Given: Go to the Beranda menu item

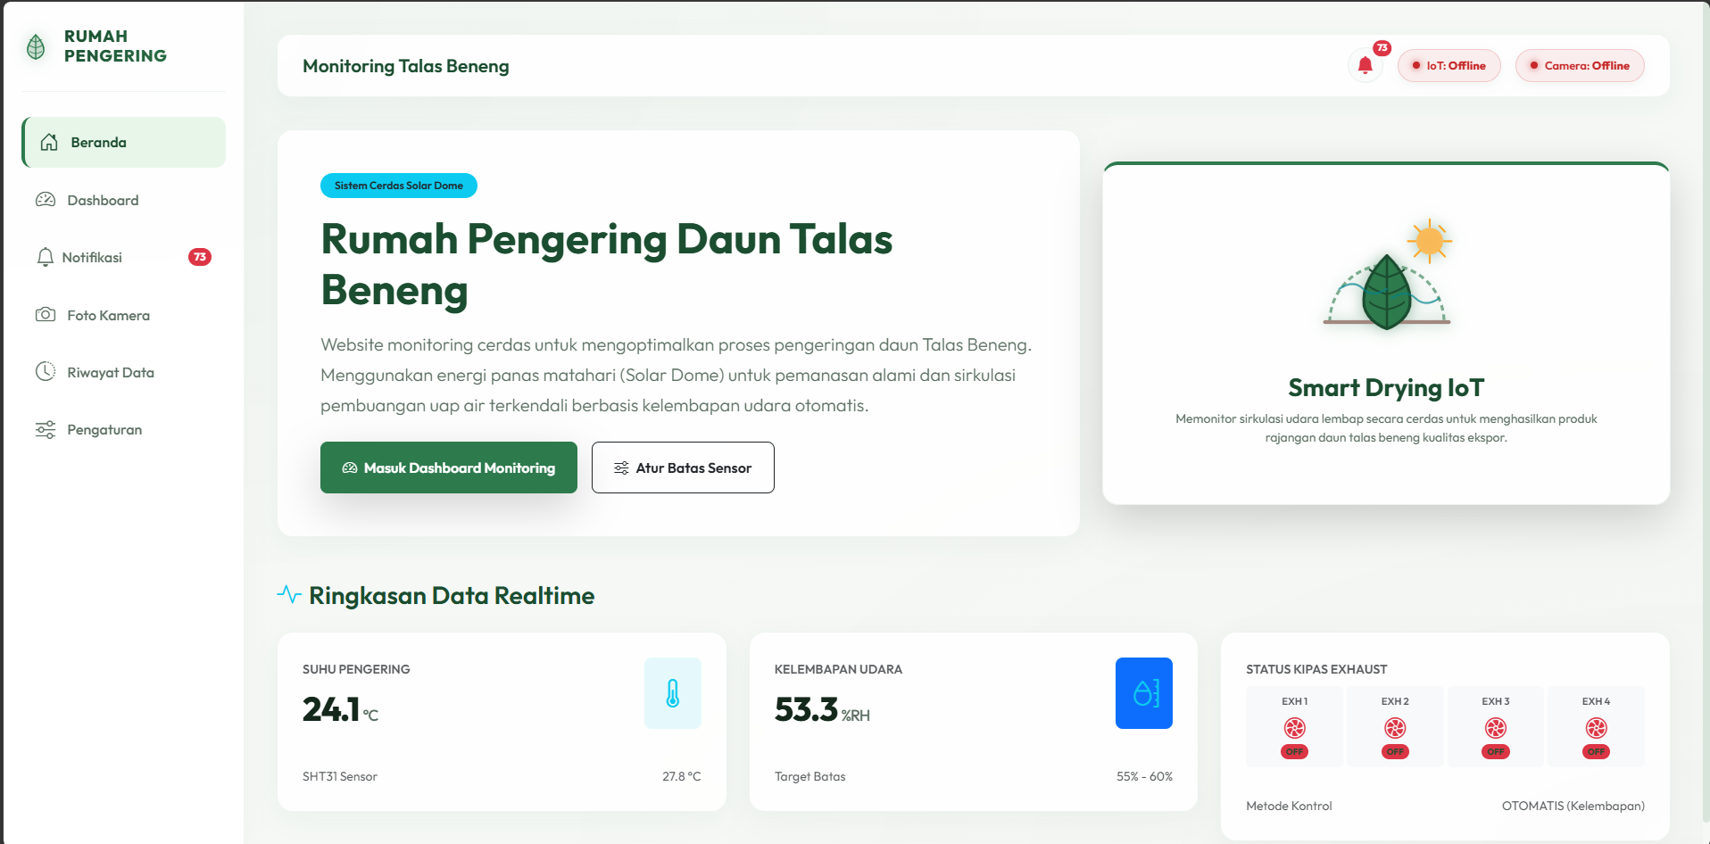Looking at the screenshot, I should point(124,142).
